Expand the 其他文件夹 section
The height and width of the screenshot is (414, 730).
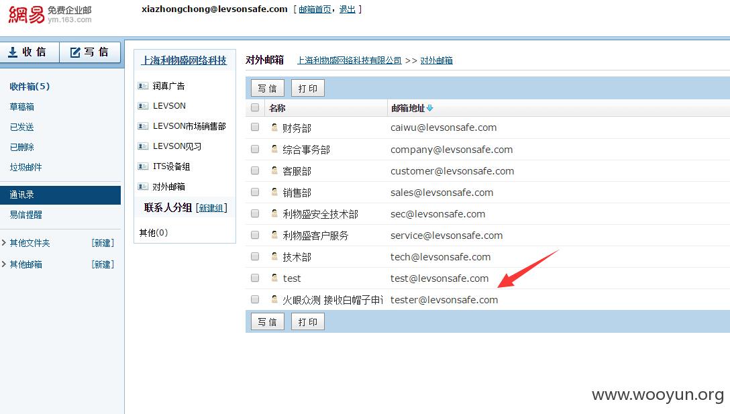pos(4,243)
